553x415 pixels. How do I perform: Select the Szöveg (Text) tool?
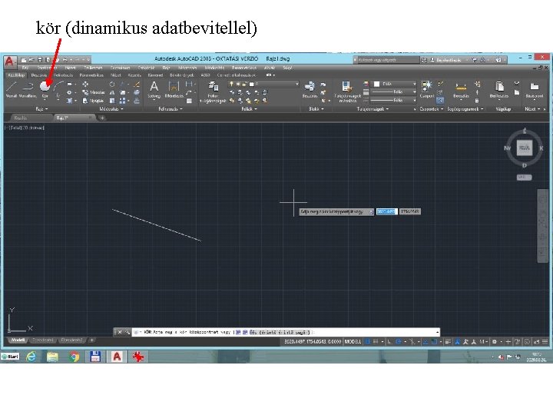click(154, 89)
